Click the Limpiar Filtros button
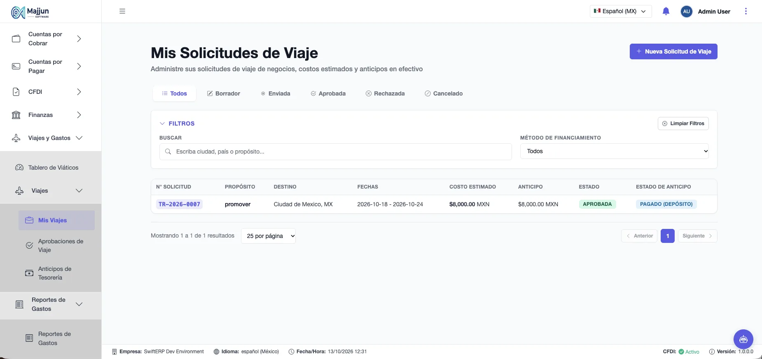This screenshot has height=359, width=762. point(683,124)
